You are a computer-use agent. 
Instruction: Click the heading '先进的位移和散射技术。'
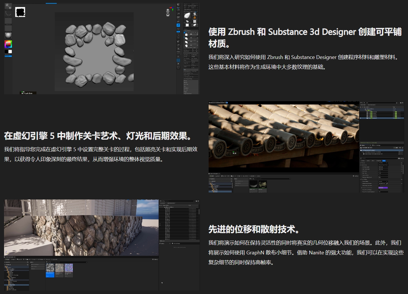tap(255, 229)
